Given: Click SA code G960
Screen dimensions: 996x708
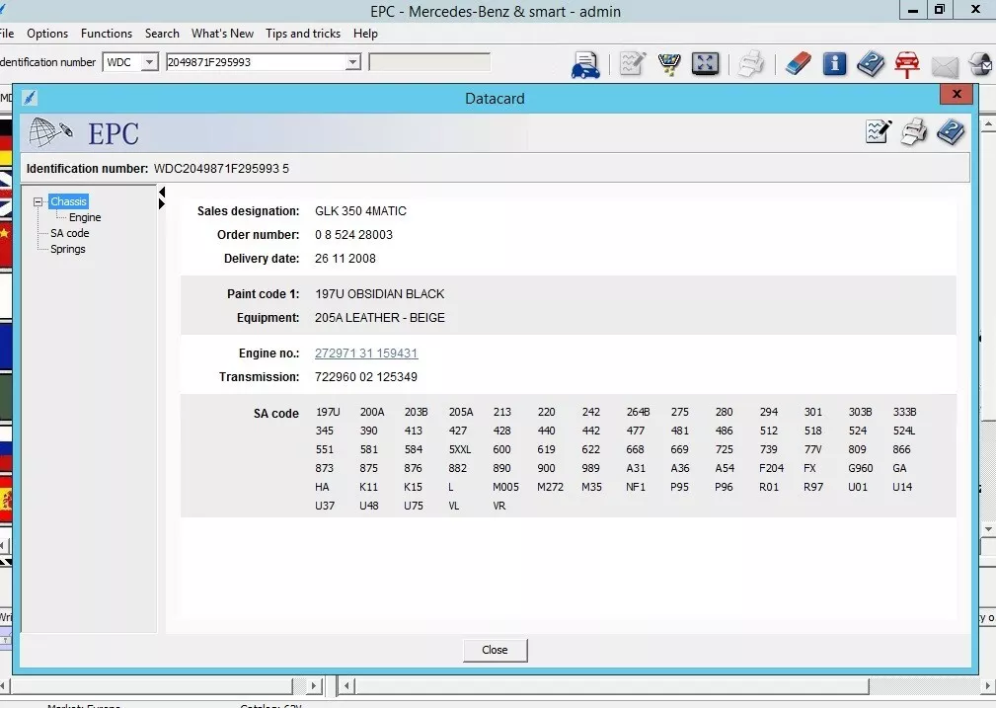Looking at the screenshot, I should click(861, 468).
